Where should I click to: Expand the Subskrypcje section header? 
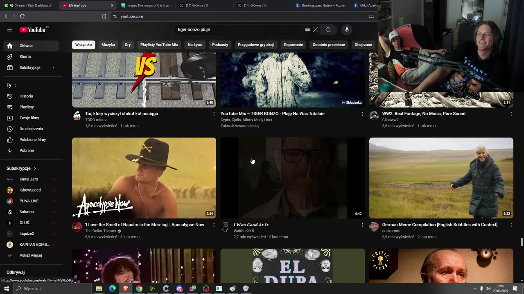22,168
